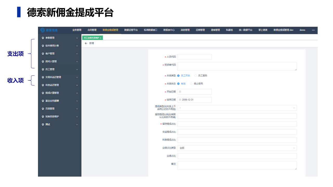Expand the 基金业务薪酬 chevron
Screen dimensions: 333x187
77,101
